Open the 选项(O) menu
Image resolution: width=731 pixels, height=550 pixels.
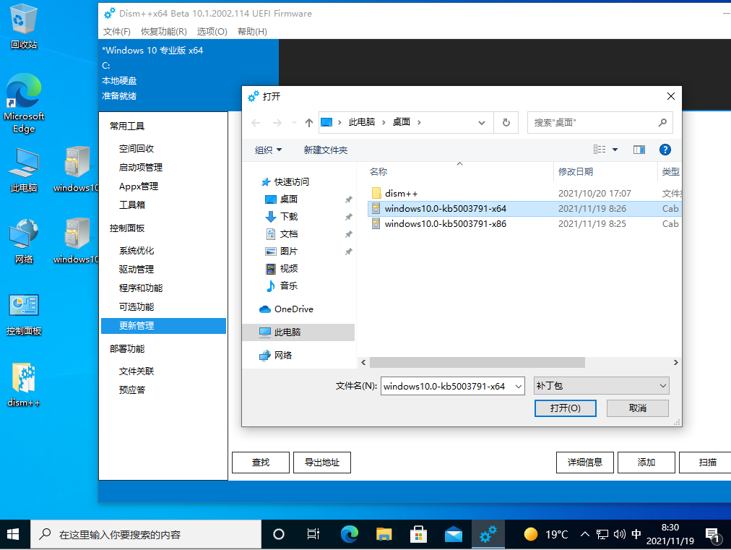212,32
